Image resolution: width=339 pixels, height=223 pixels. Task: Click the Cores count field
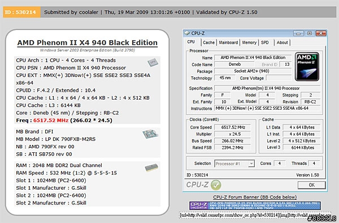coord(280,164)
